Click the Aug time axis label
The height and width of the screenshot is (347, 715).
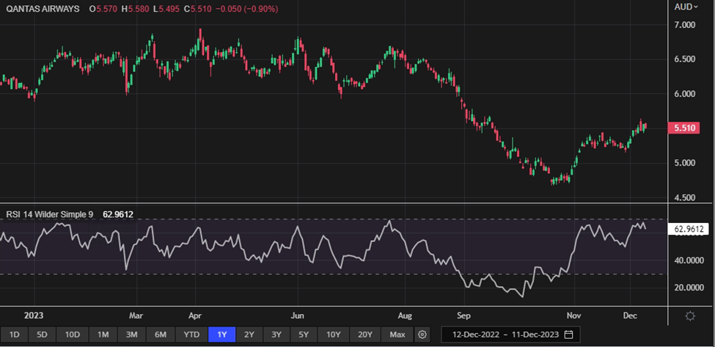pyautogui.click(x=405, y=315)
